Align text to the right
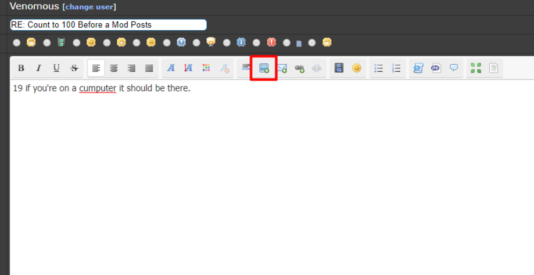The width and height of the screenshot is (534, 275). tap(131, 68)
